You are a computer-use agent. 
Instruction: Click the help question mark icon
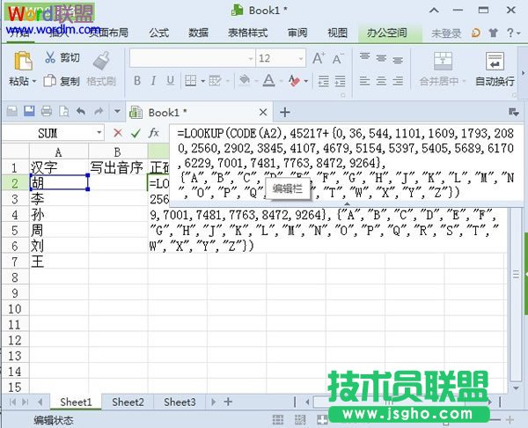510,33
